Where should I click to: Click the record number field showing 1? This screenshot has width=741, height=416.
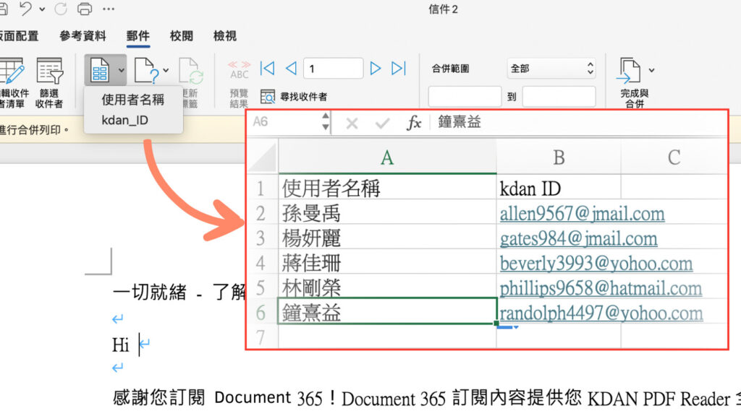point(333,67)
